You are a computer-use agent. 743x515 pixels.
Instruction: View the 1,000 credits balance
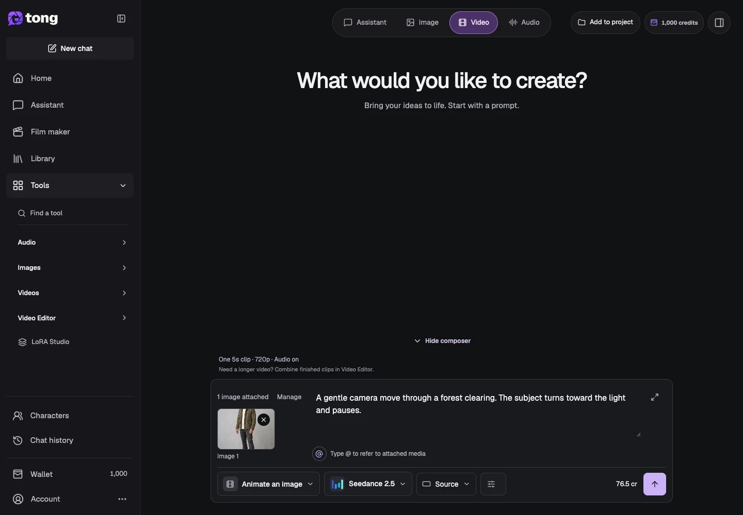pos(674,23)
